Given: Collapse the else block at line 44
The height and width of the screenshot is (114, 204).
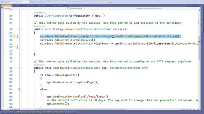Looking at the screenshot, I should [19, 89].
